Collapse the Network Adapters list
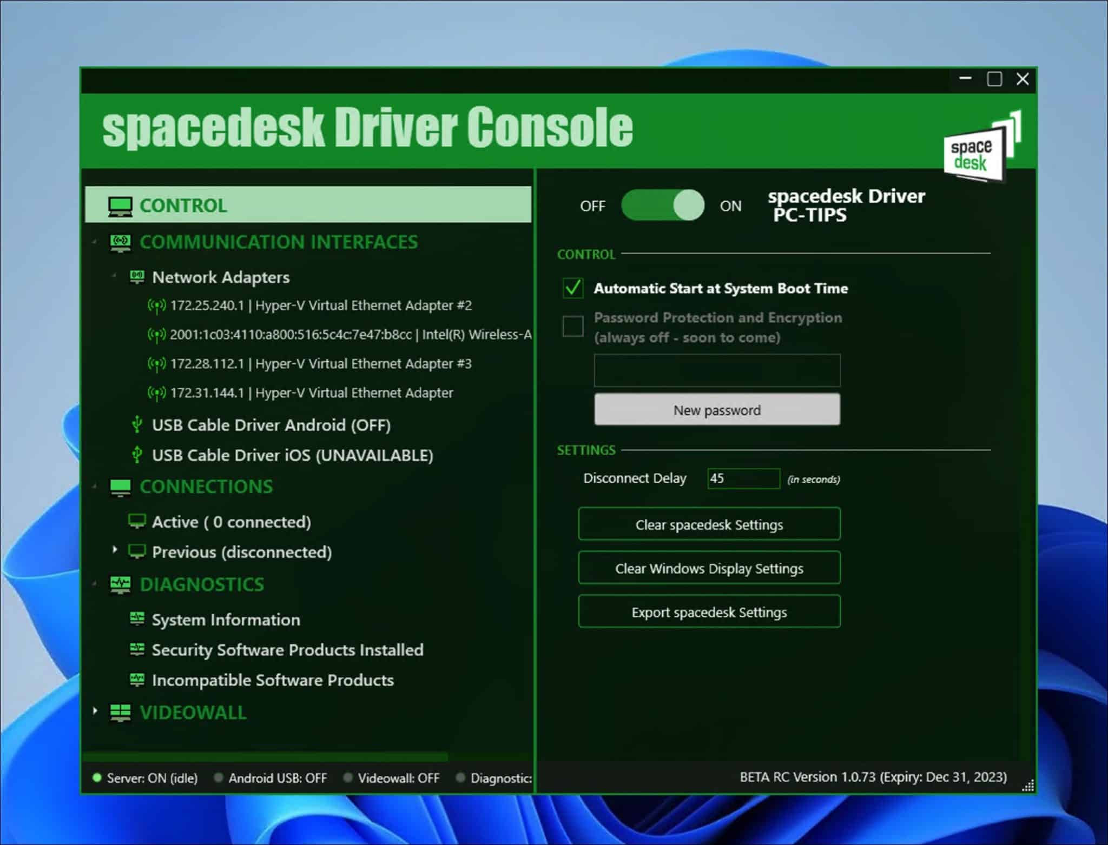Viewport: 1108px width, 845px height. [x=114, y=276]
